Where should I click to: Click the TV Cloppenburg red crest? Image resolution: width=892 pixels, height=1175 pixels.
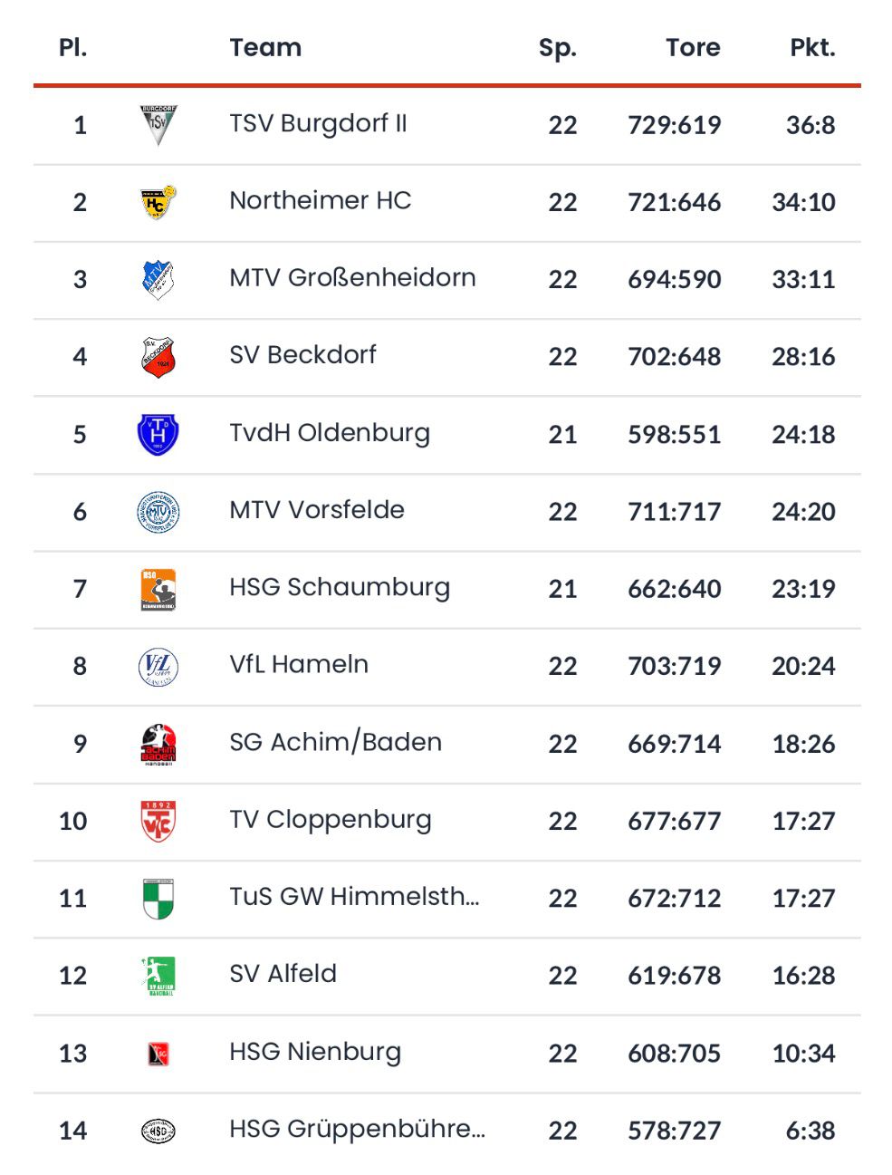coord(158,821)
